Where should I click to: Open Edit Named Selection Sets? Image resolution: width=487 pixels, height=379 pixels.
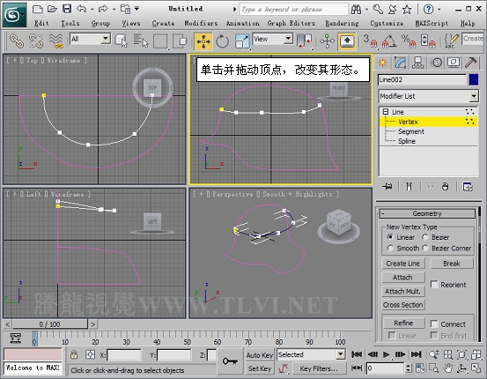coord(451,41)
